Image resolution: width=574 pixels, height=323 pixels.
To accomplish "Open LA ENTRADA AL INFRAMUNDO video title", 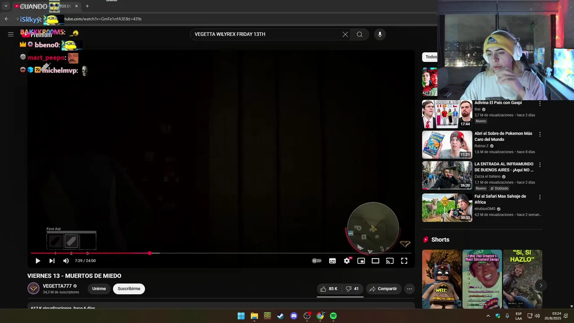I will (504, 167).
